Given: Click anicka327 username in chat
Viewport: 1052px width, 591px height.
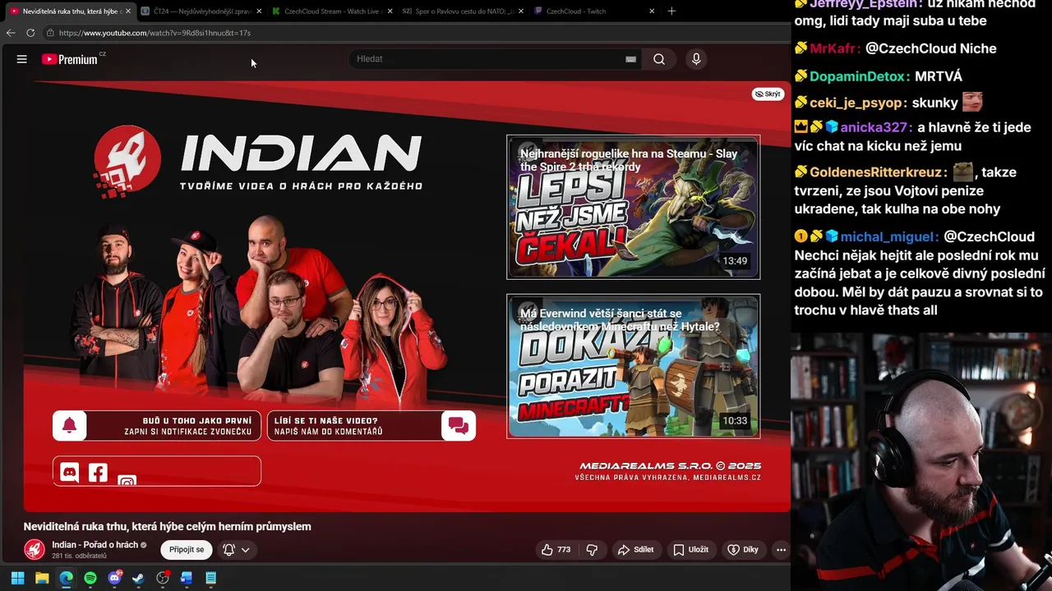Looking at the screenshot, I should [874, 127].
